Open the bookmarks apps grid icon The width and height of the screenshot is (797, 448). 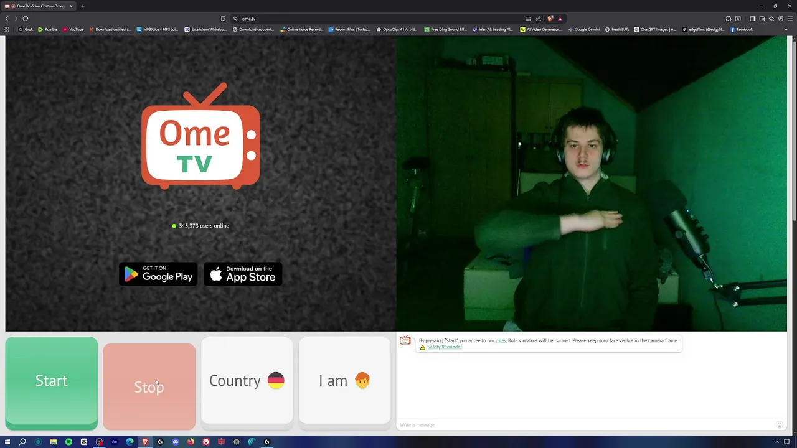(x=6, y=29)
